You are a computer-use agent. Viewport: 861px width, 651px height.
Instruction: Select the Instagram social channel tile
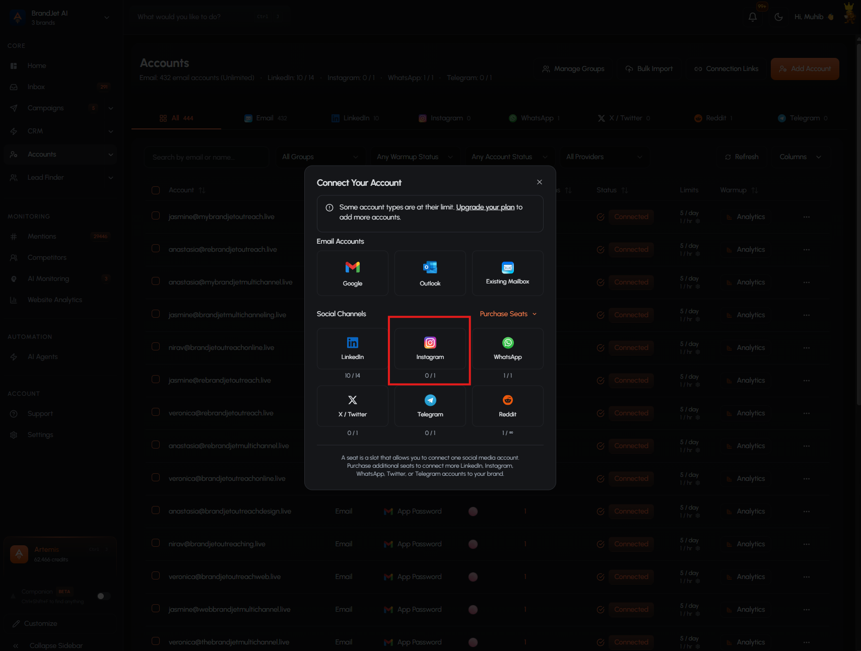[430, 348]
